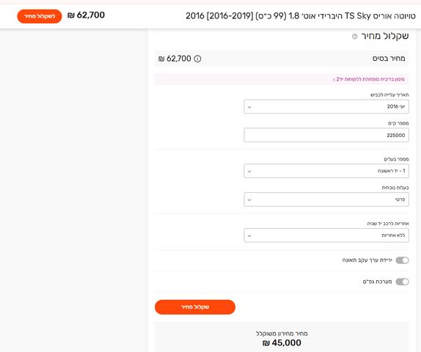421x352 pixels.
Task: Click orange שקלול מחיר calculate button
Action: (x=195, y=307)
